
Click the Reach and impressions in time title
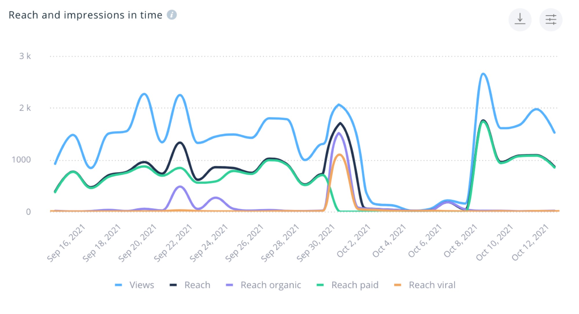85,15
